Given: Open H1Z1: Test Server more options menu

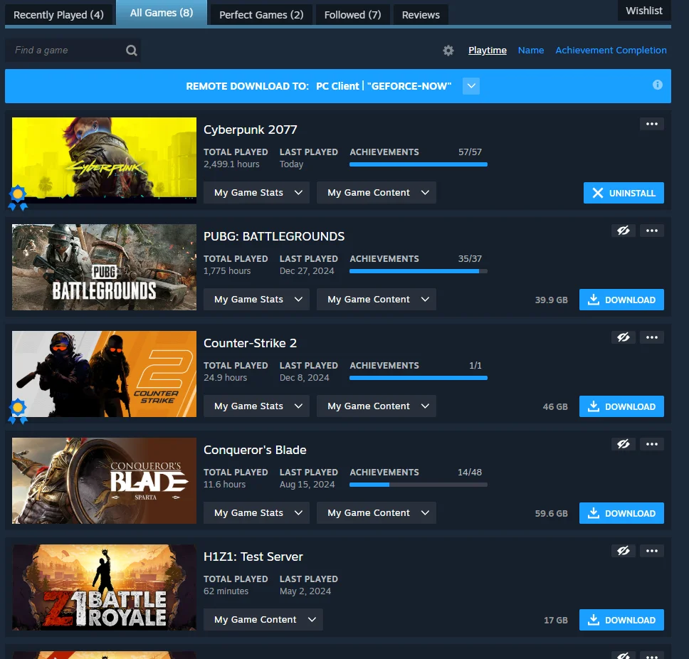Looking at the screenshot, I should tap(652, 551).
